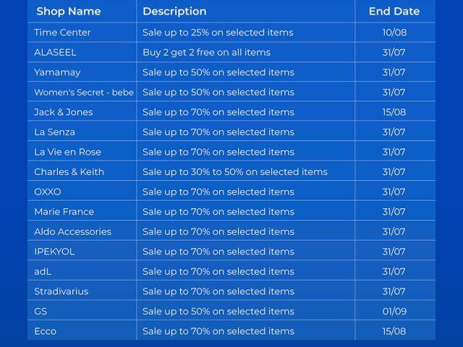Click the 01/09 end date for GS

click(394, 312)
